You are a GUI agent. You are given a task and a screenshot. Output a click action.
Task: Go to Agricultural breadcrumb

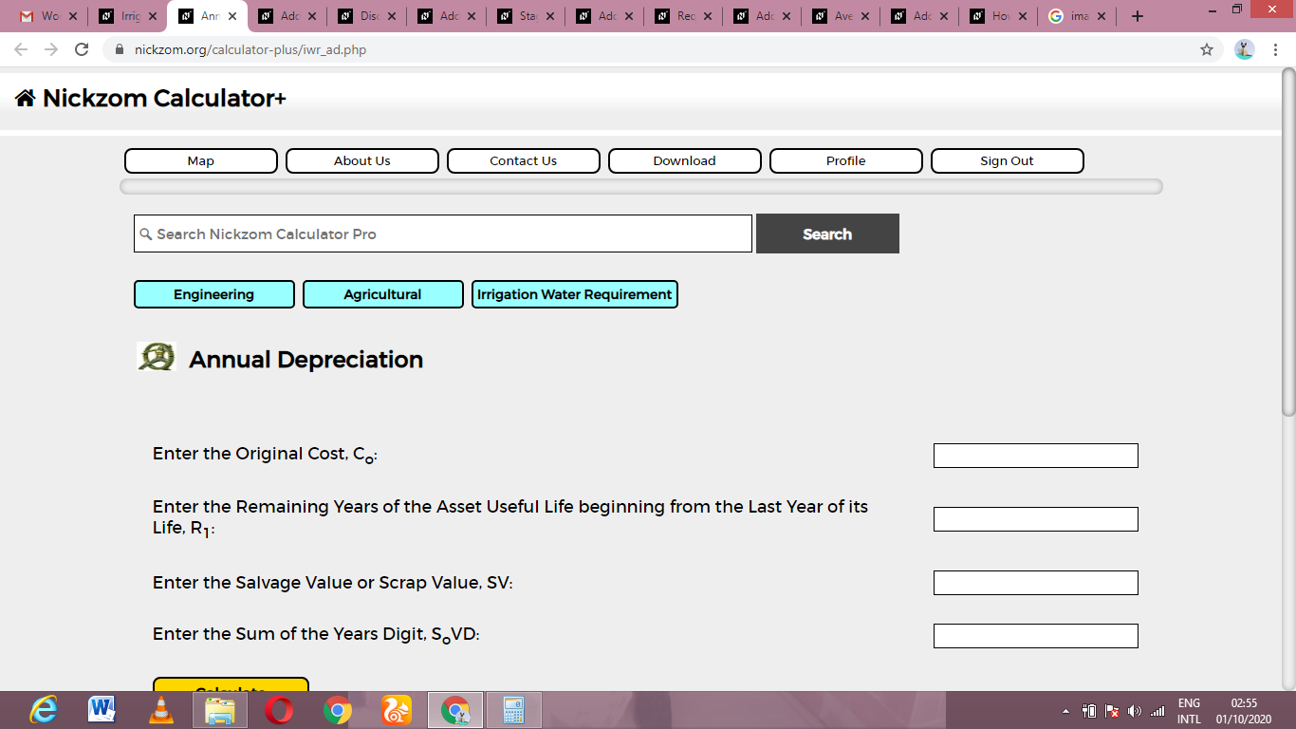pyautogui.click(x=383, y=294)
